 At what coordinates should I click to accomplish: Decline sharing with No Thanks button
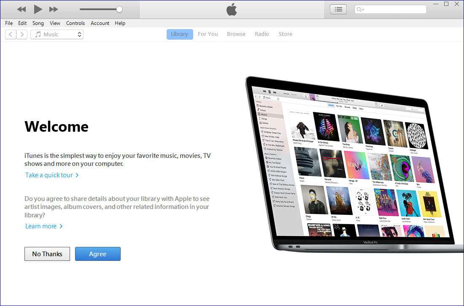[x=47, y=254]
